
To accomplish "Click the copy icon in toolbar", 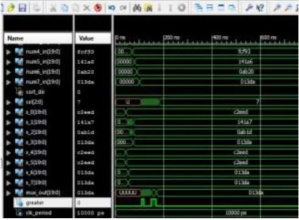I will tap(65, 8).
